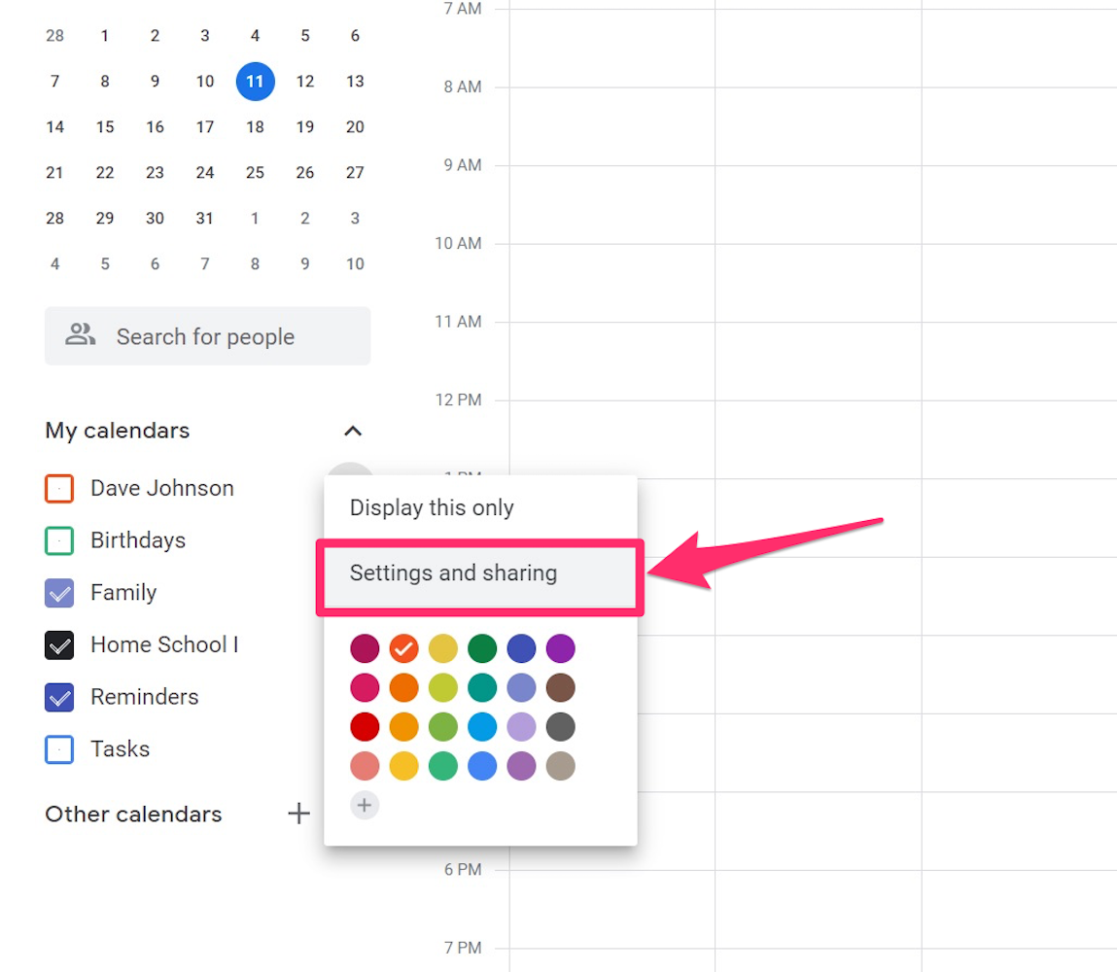The height and width of the screenshot is (972, 1117).
Task: Choose the lime yellow-green avocado swatch
Action: [443, 687]
